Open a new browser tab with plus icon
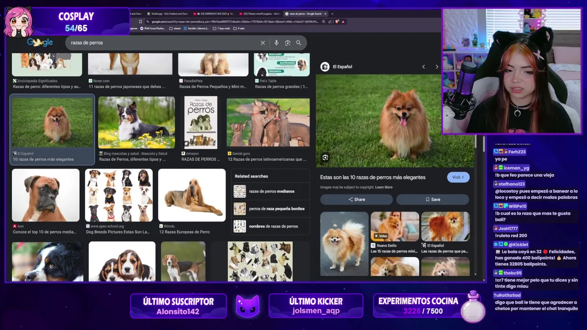This screenshot has height=330, width=587. [332, 14]
